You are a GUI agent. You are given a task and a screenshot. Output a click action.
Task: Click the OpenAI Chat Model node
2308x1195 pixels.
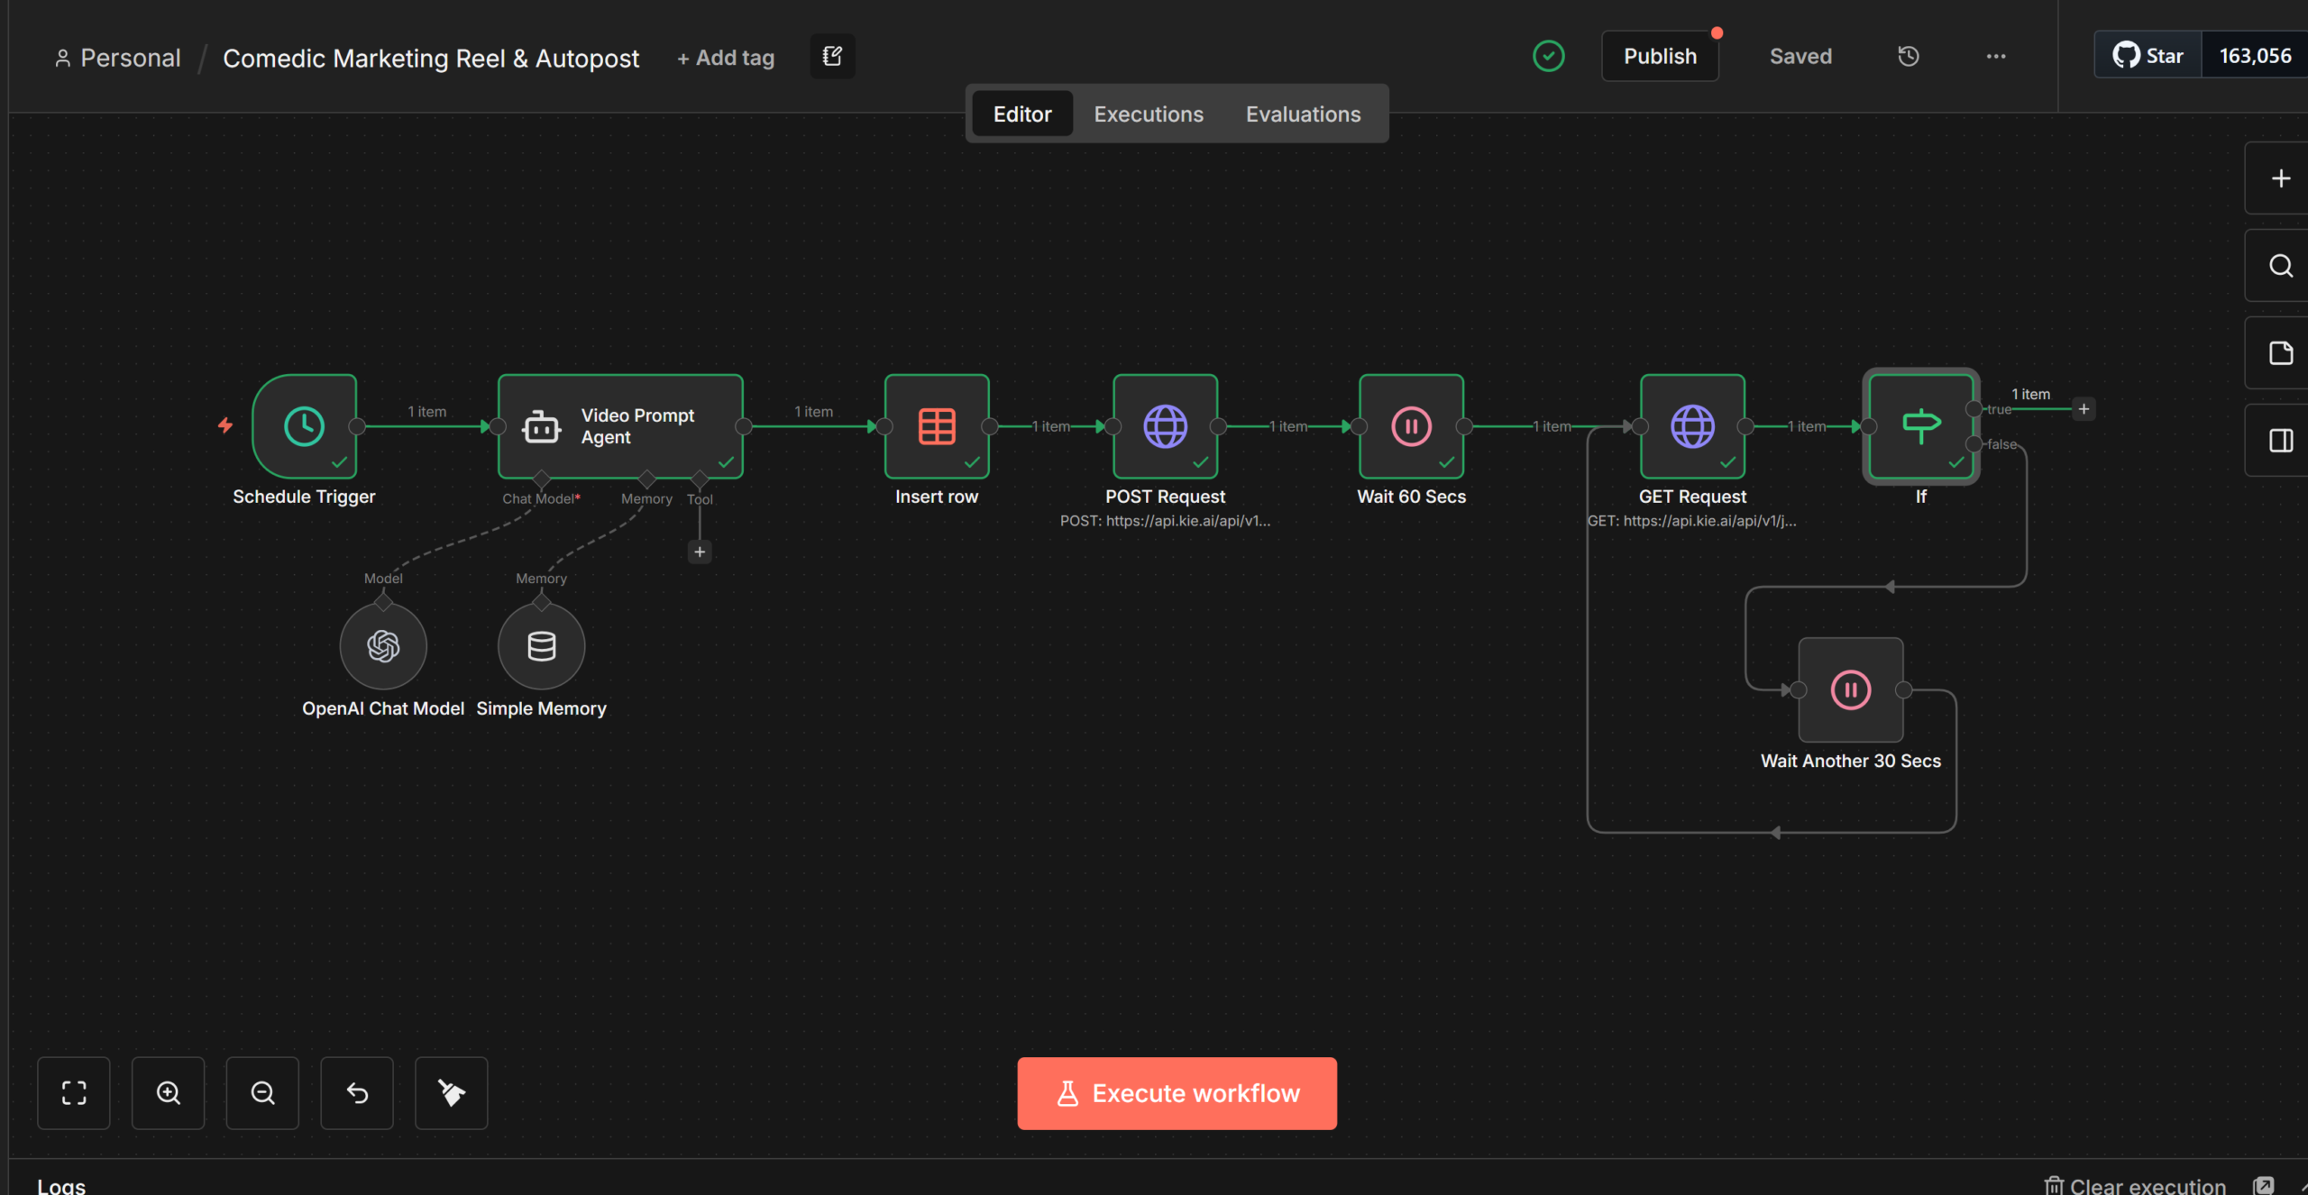[383, 646]
